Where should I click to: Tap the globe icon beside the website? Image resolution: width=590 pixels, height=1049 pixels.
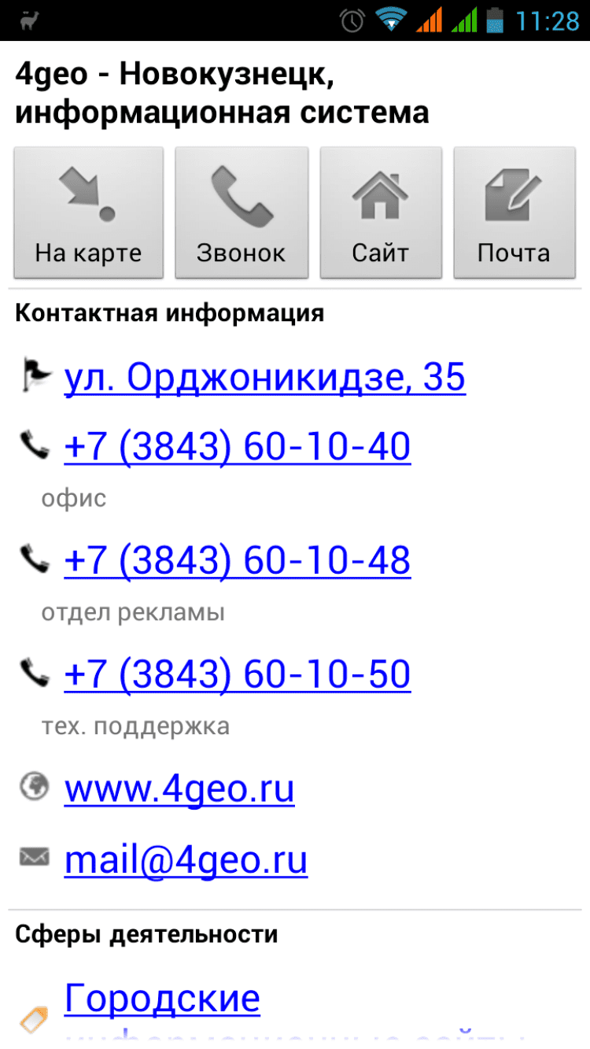click(35, 786)
